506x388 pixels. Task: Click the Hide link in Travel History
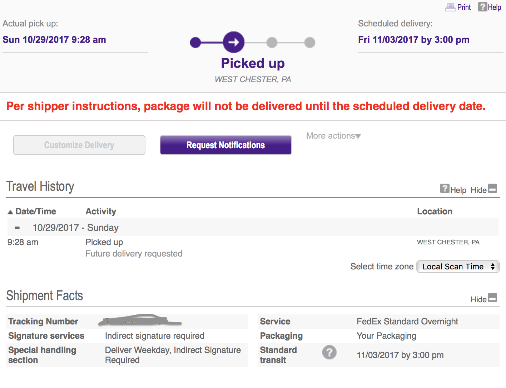(x=478, y=190)
